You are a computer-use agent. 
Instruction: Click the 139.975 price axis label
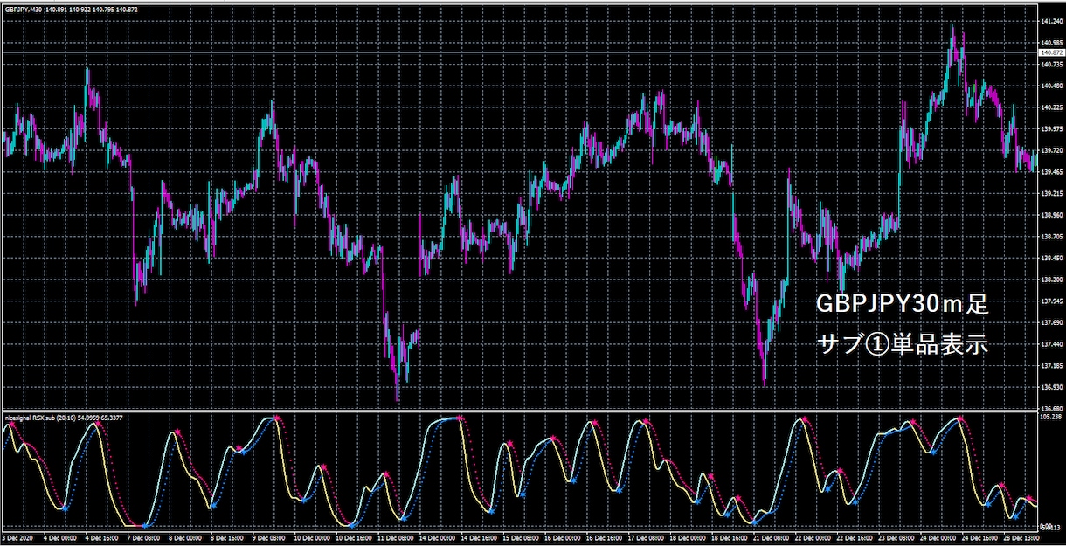1051,128
